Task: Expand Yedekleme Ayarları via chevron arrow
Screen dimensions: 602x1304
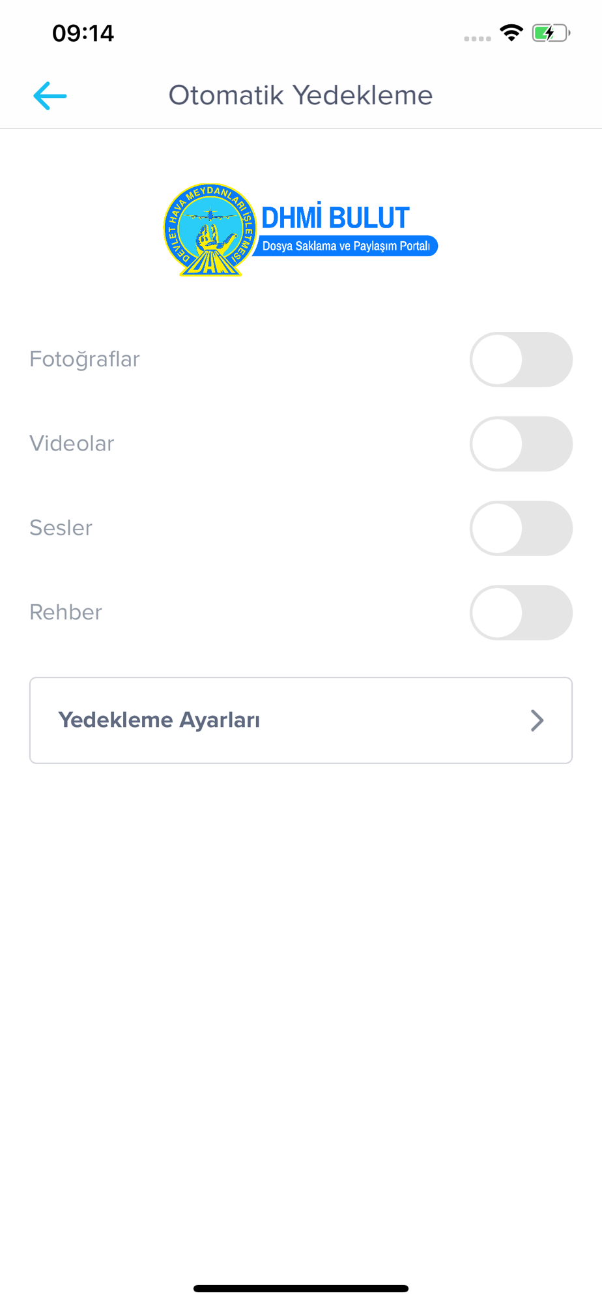Action: point(537,720)
